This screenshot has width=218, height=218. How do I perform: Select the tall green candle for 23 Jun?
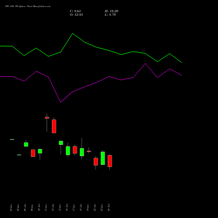(x=103, y=158)
